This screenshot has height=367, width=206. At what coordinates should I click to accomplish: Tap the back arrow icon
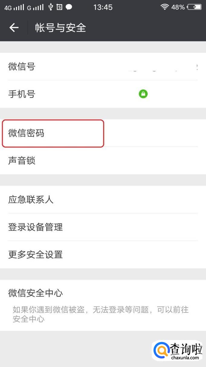click(14, 28)
